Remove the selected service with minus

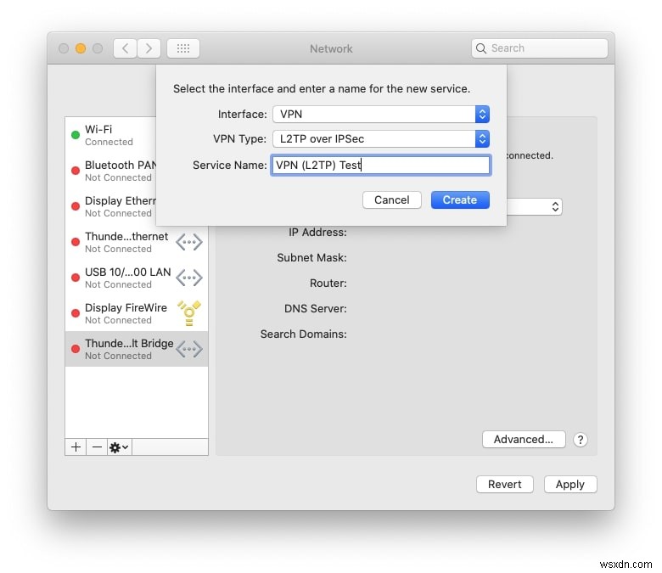tap(97, 447)
